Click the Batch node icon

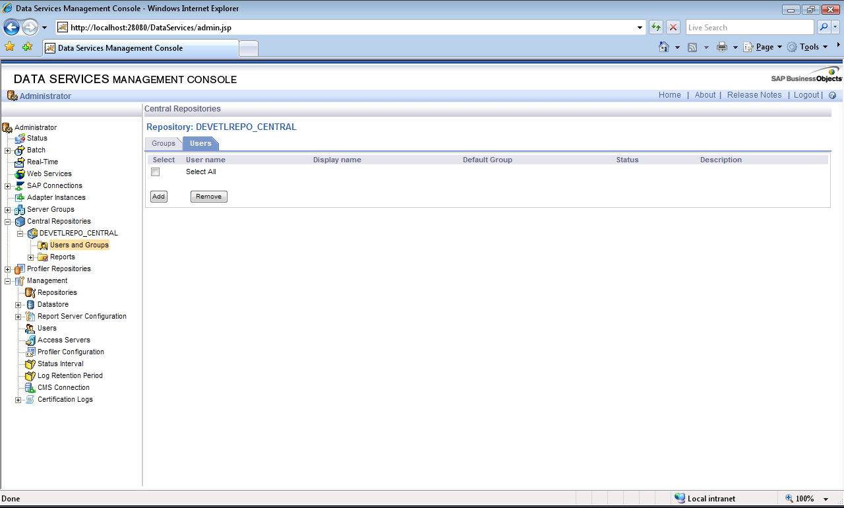click(x=20, y=150)
